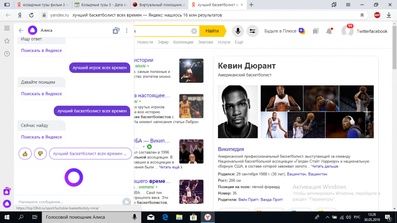
Task: Open the first 'Вашингтон' birthplace link
Action: pyautogui.click(x=296, y=174)
